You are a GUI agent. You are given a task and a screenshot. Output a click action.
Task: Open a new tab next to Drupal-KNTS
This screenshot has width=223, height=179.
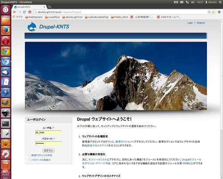50,7
